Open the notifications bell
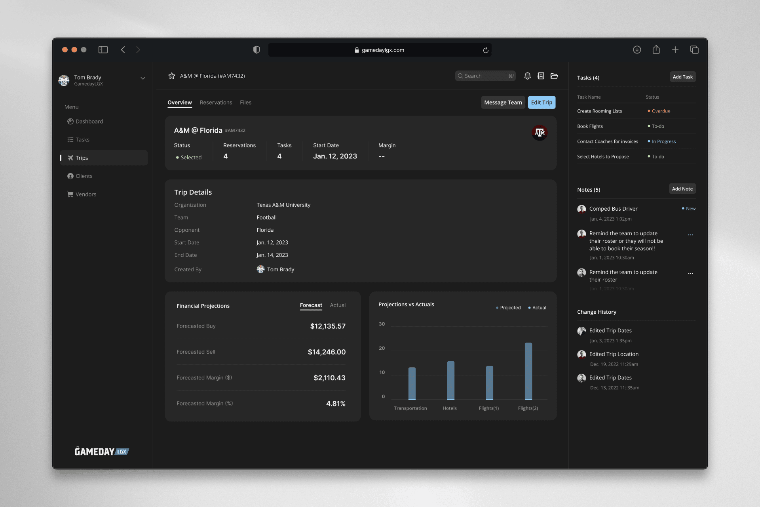The image size is (760, 507). coord(527,76)
